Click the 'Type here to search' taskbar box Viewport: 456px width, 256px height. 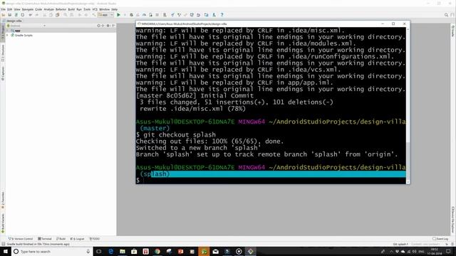52,251
